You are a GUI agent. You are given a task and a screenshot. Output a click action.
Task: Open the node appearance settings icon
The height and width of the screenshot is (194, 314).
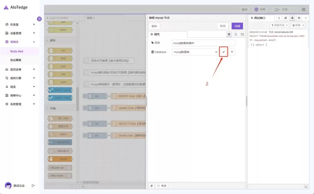[x=242, y=34]
